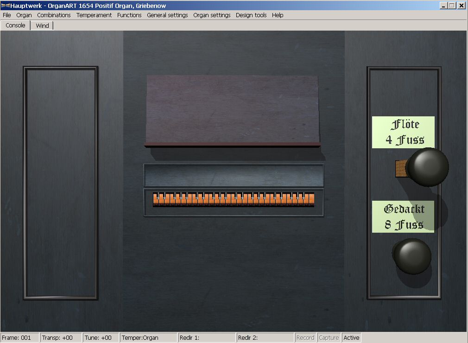Open the Design tools menu
Viewport: 468px width, 343px height.
click(251, 15)
